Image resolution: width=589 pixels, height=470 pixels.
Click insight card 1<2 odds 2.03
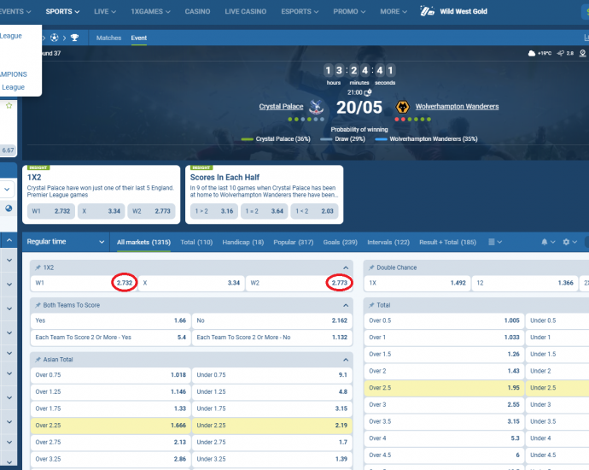[x=314, y=211]
